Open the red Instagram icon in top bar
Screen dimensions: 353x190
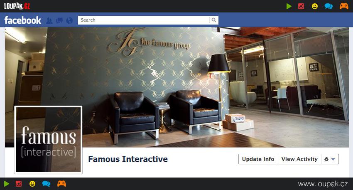click(x=301, y=6)
